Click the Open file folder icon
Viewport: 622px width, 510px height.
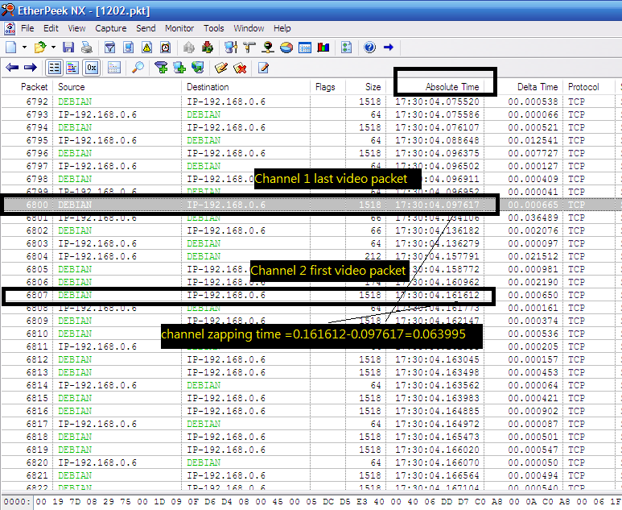pyautogui.click(x=40, y=48)
